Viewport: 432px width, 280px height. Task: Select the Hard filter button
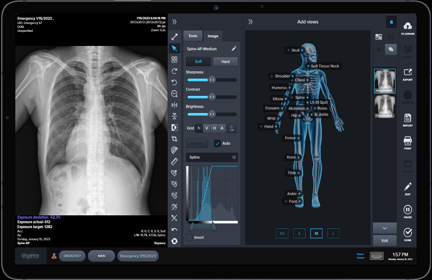(x=225, y=62)
